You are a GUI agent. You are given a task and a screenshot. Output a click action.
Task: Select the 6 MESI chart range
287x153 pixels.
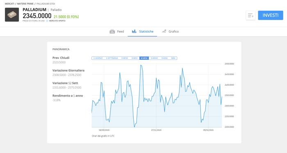click(144, 58)
